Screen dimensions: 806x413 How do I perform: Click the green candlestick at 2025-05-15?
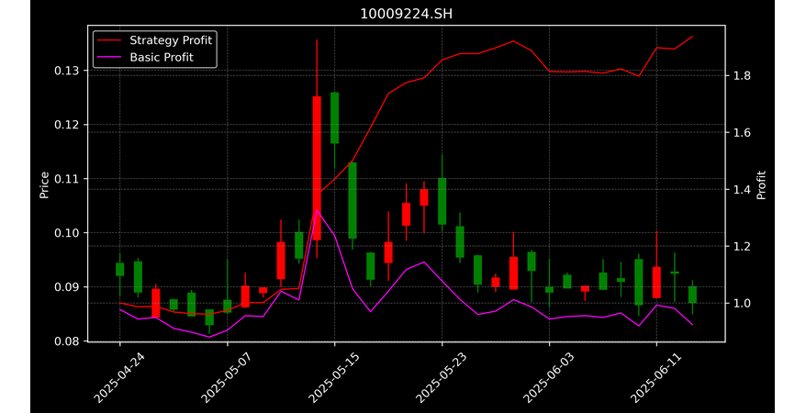335,117
